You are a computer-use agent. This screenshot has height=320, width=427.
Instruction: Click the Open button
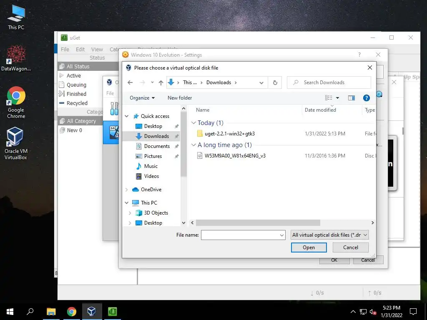pyautogui.click(x=309, y=247)
